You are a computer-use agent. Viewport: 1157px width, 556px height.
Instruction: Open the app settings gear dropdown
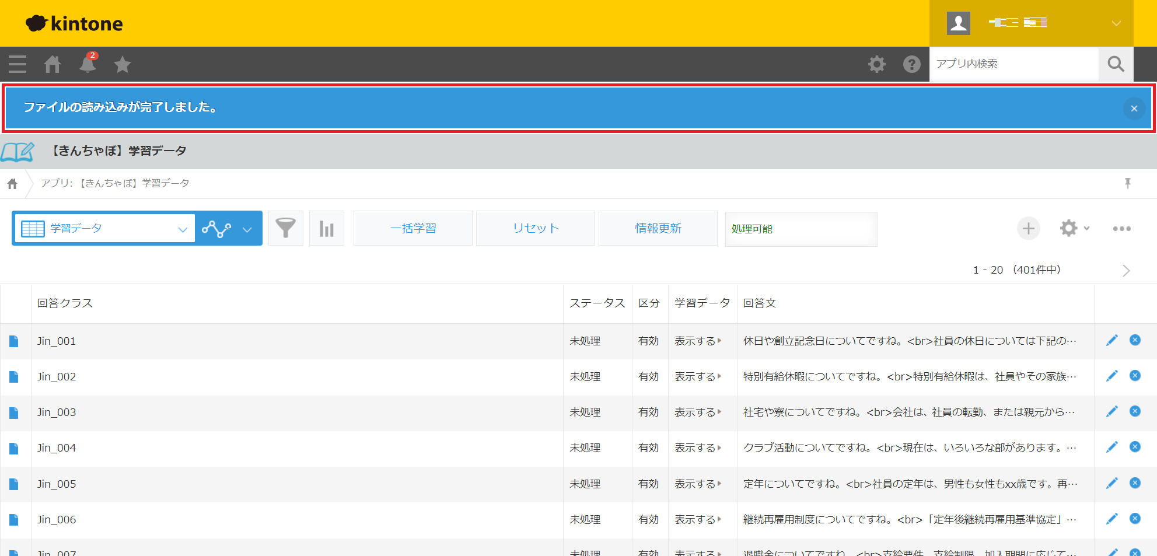click(1074, 228)
